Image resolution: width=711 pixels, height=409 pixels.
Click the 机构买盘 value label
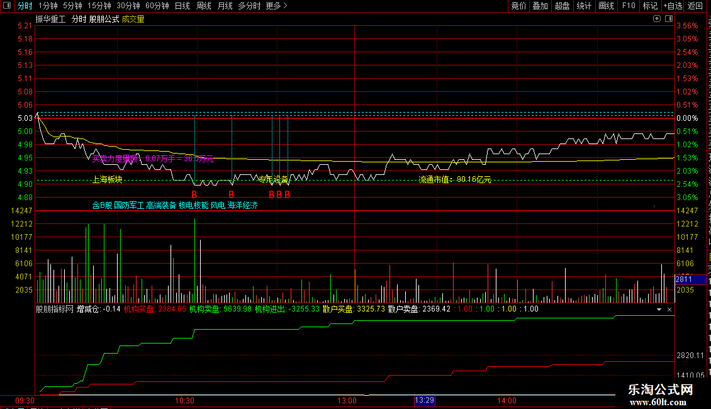point(155,309)
